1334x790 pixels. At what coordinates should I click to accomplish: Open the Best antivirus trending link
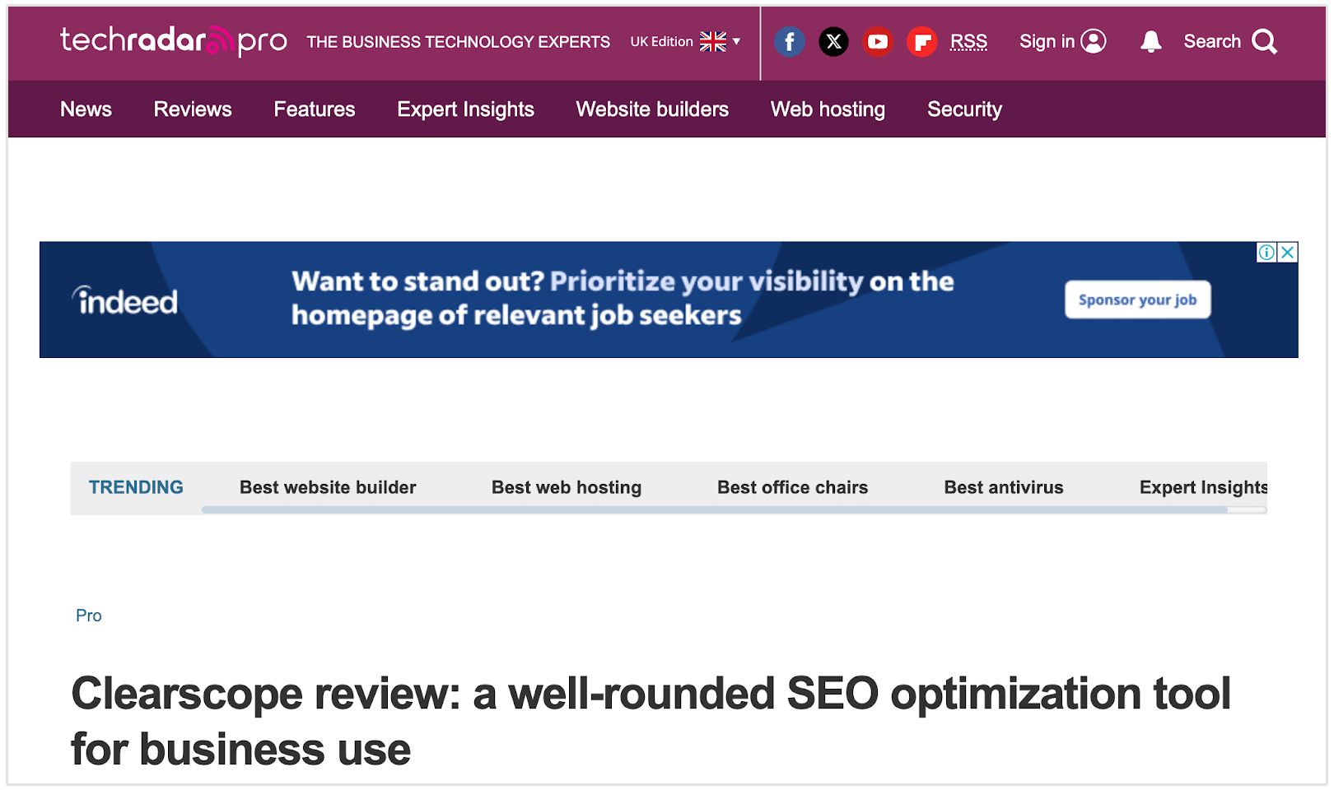click(1003, 487)
